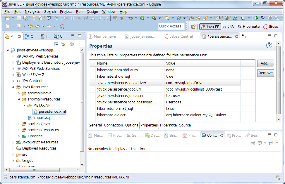Expand the Libraries node
285x184 pixels.
point(19,136)
